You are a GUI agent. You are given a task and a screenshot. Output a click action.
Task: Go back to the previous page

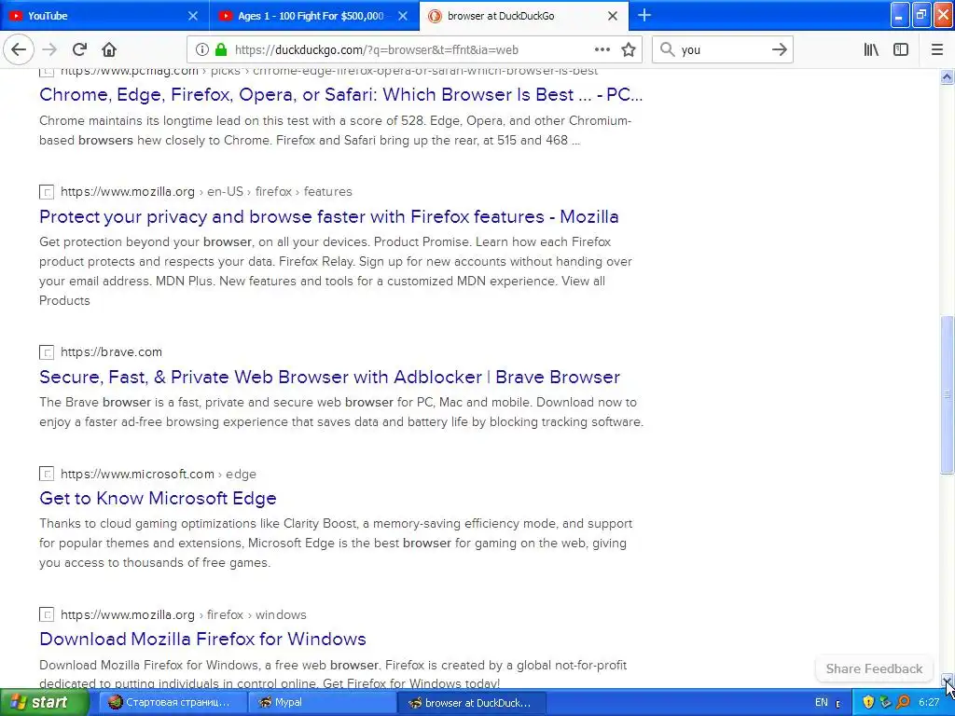[x=19, y=50]
